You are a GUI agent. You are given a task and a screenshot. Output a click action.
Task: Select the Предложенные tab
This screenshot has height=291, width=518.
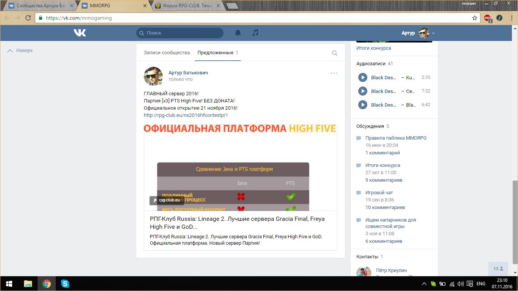click(215, 53)
